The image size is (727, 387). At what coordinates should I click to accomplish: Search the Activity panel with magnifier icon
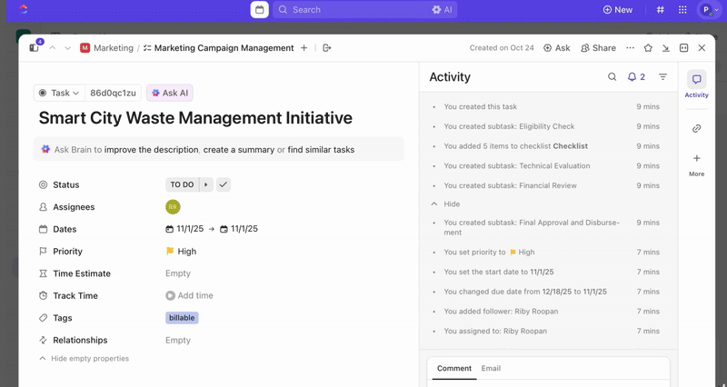pos(612,77)
